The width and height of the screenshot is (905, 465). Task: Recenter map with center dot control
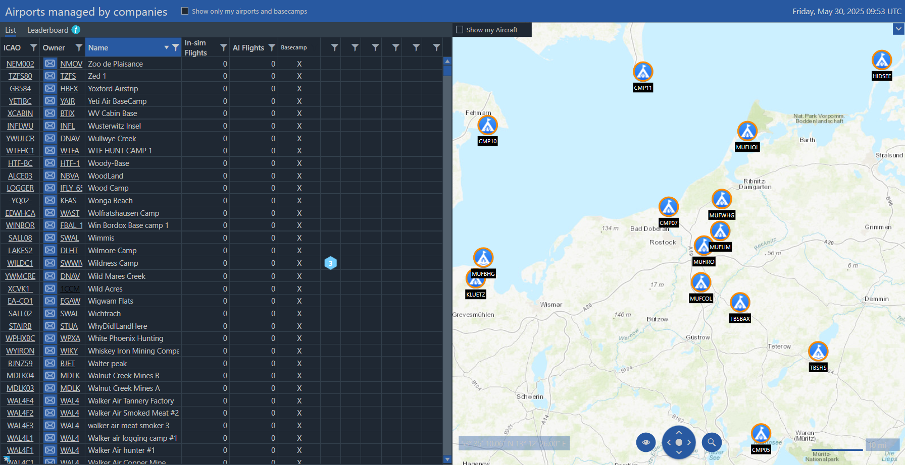coord(679,442)
